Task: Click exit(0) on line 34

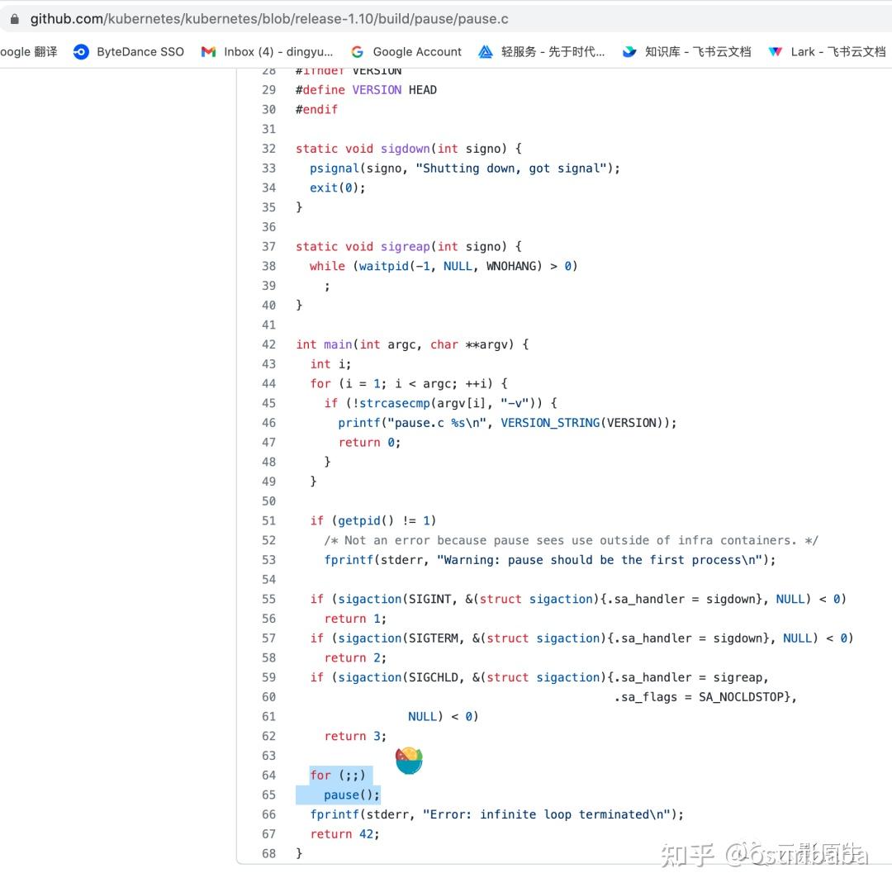Action: pyautogui.click(x=337, y=187)
